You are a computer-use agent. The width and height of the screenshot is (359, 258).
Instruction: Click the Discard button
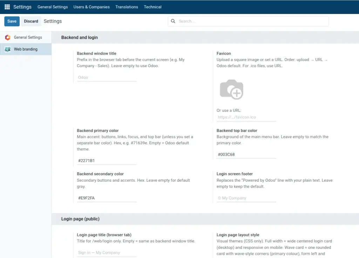pyautogui.click(x=31, y=21)
